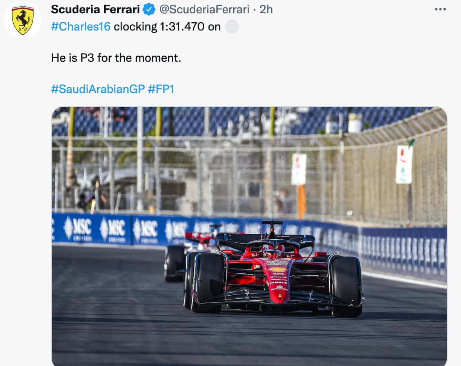Open the #Charles16 hashtag
This screenshot has width=461, height=366.
click(81, 27)
